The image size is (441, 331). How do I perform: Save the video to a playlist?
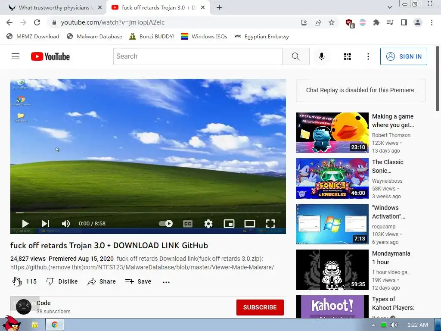coord(138,281)
